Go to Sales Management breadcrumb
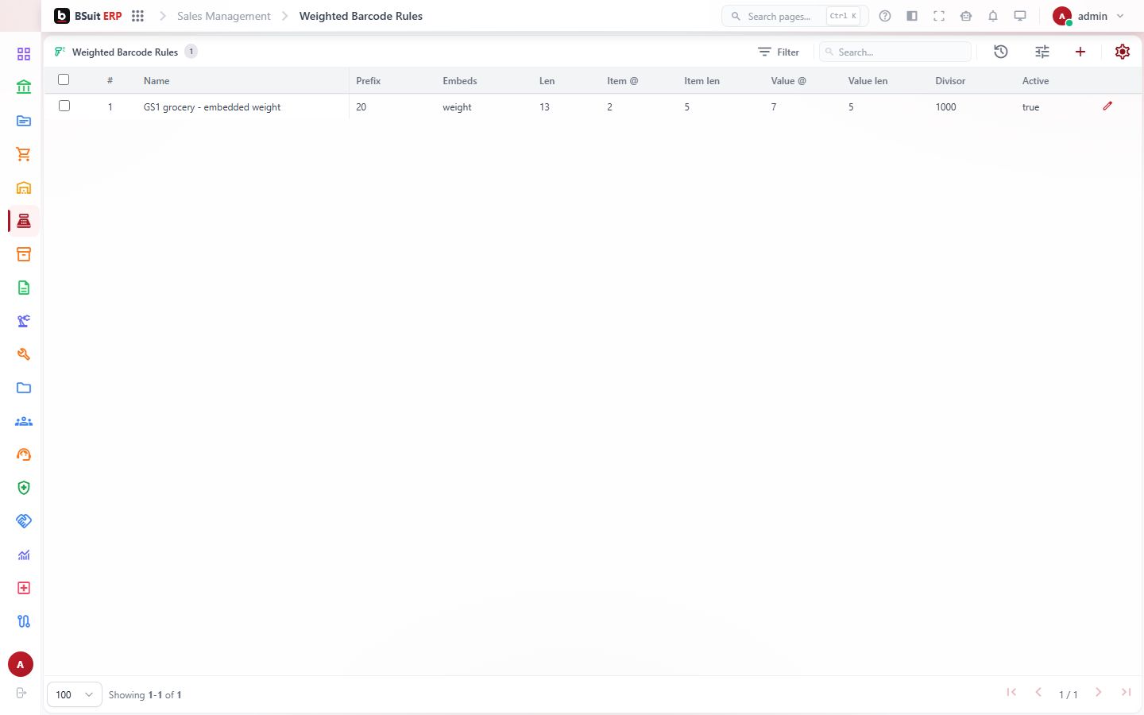The image size is (1144, 715). tap(224, 16)
